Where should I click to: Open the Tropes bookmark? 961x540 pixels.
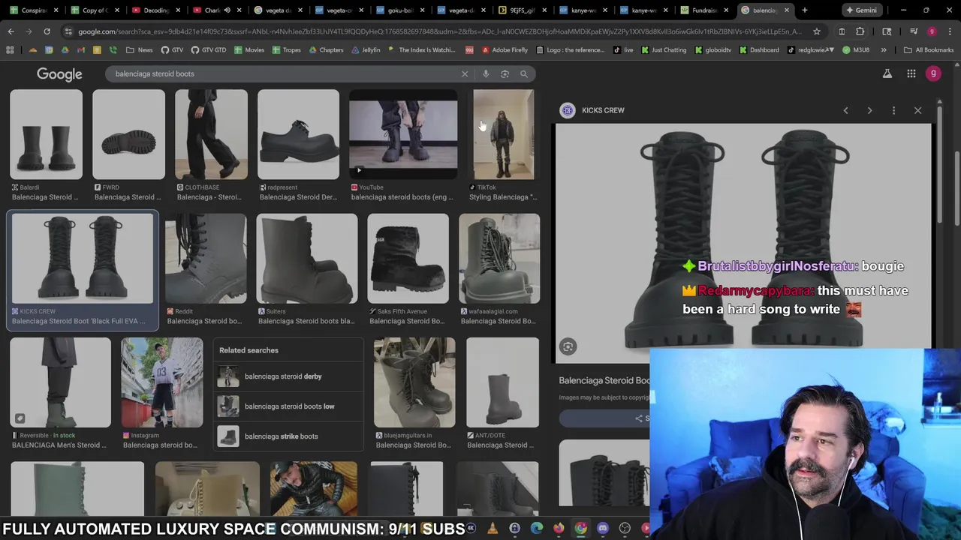point(286,50)
